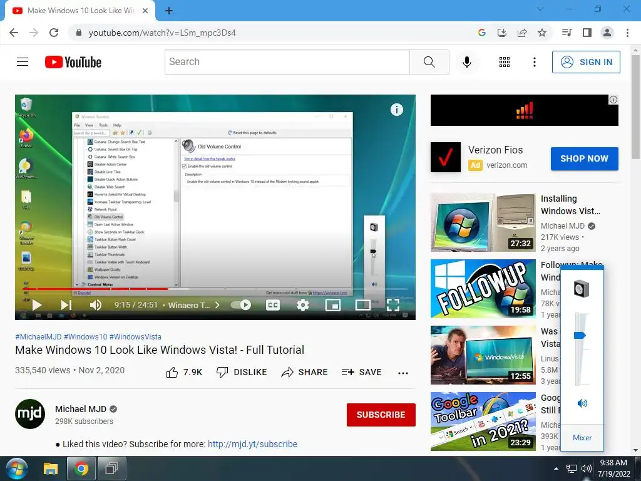
Task: Open the FOLLOWUP video thumbnail
Action: pyautogui.click(x=483, y=288)
